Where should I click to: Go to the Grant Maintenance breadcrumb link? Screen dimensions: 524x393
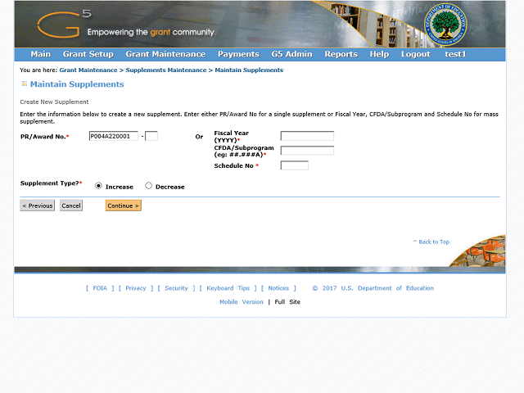[x=88, y=70]
